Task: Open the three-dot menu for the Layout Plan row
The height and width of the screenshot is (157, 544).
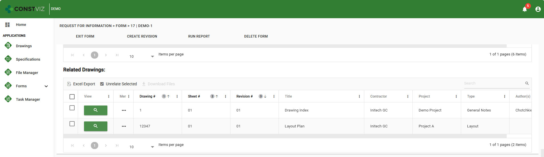Action: (124, 126)
